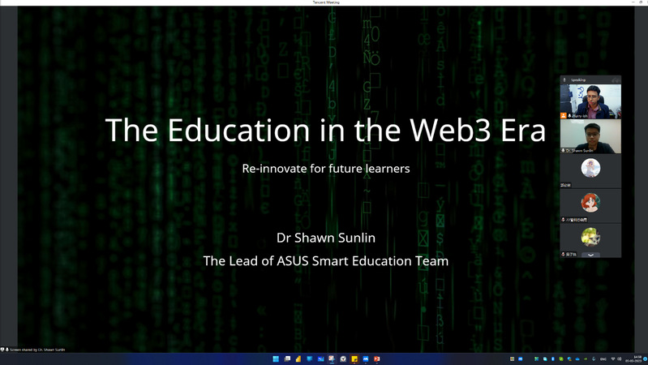Open taskbar Search icon
The image size is (648, 365).
click(x=287, y=359)
